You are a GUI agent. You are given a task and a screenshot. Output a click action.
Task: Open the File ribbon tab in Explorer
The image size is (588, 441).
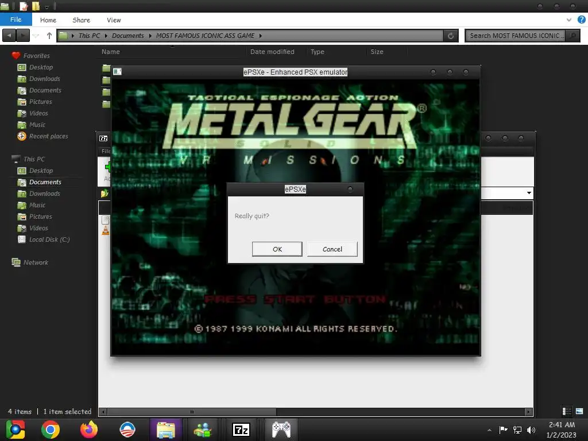pyautogui.click(x=16, y=20)
